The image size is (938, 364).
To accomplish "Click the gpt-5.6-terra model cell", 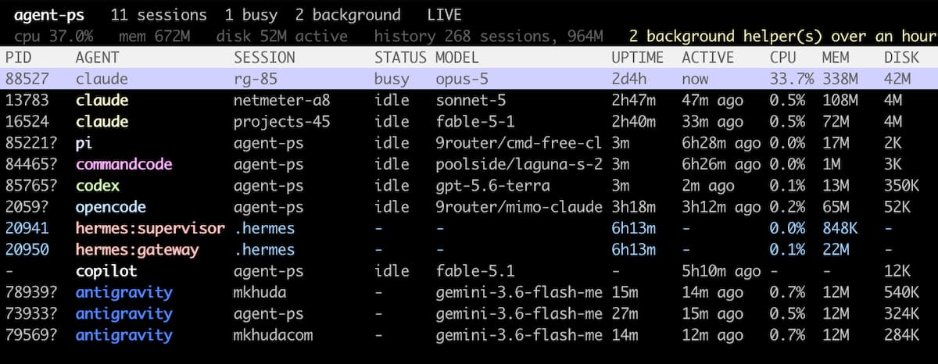I will 492,186.
